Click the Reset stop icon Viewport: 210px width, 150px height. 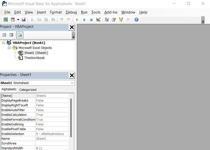pyautogui.click(x=91, y=20)
